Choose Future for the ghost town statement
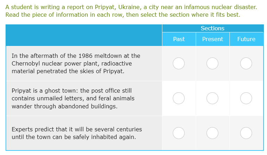Image resolution: width=267 pixels, height=155 pixels. (246, 98)
